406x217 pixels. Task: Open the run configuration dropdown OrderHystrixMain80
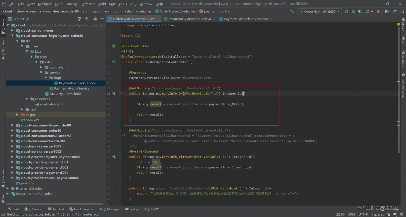pos(319,12)
